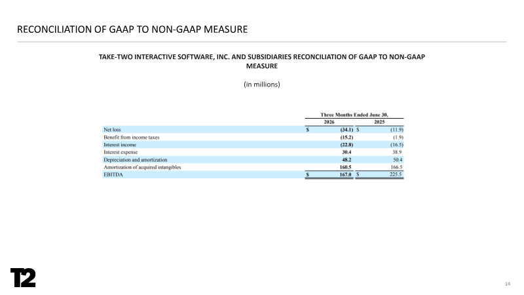Select the EBITDA value 225.5

pyautogui.click(x=396, y=174)
